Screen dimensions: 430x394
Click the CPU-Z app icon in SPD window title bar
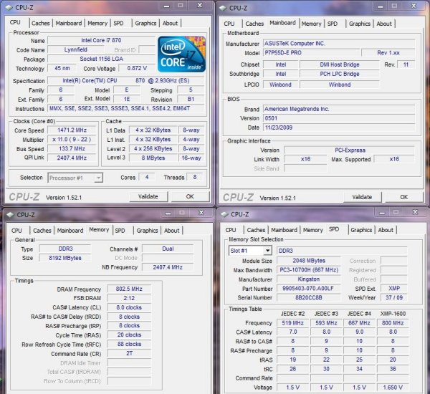[x=224, y=214]
